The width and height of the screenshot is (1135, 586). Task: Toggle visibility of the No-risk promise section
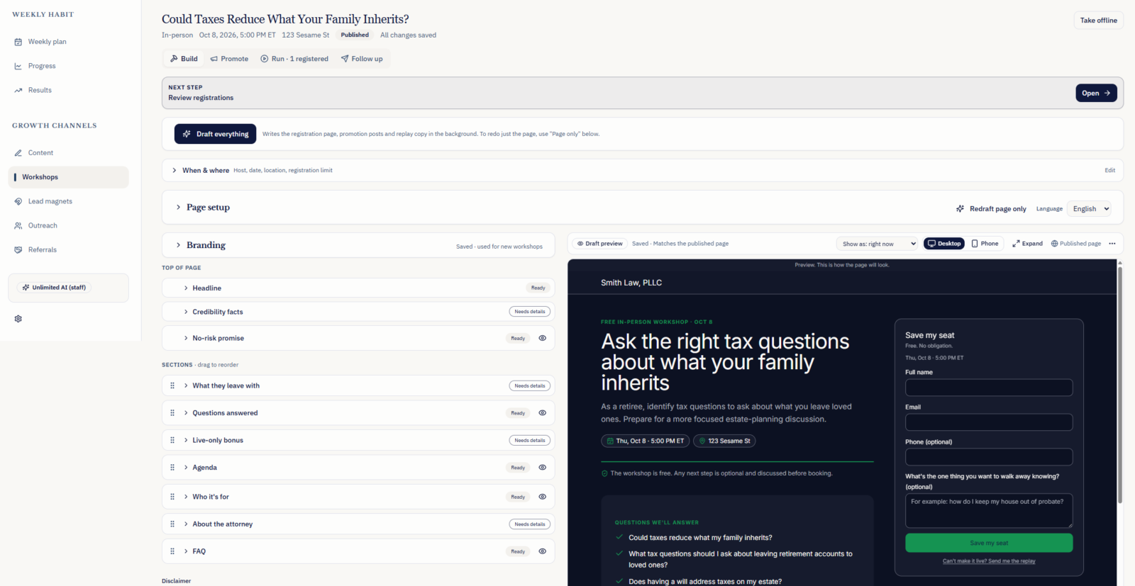(x=543, y=338)
